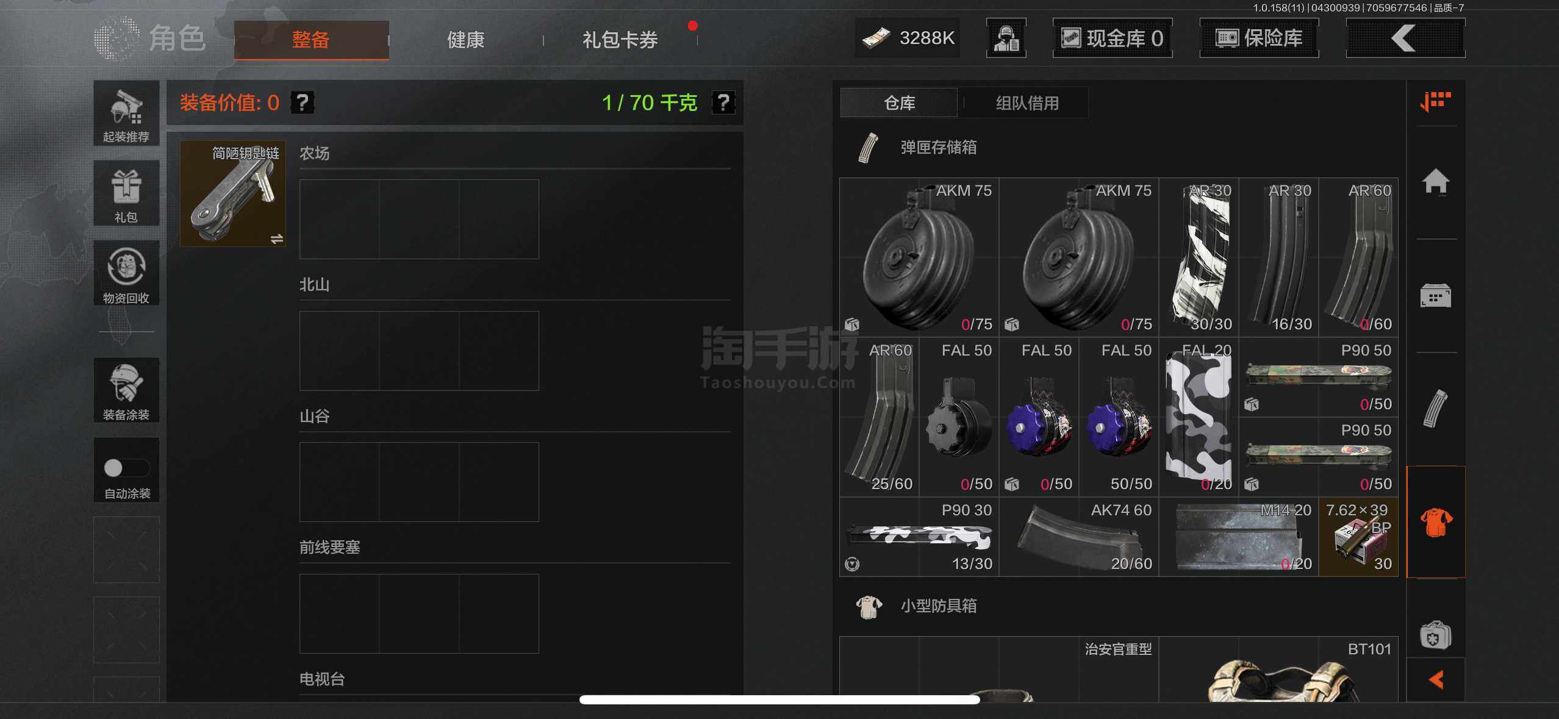The image size is (1559, 719).
Task: Toggle the 自动涂装 auto-skin switch
Action: (x=126, y=468)
